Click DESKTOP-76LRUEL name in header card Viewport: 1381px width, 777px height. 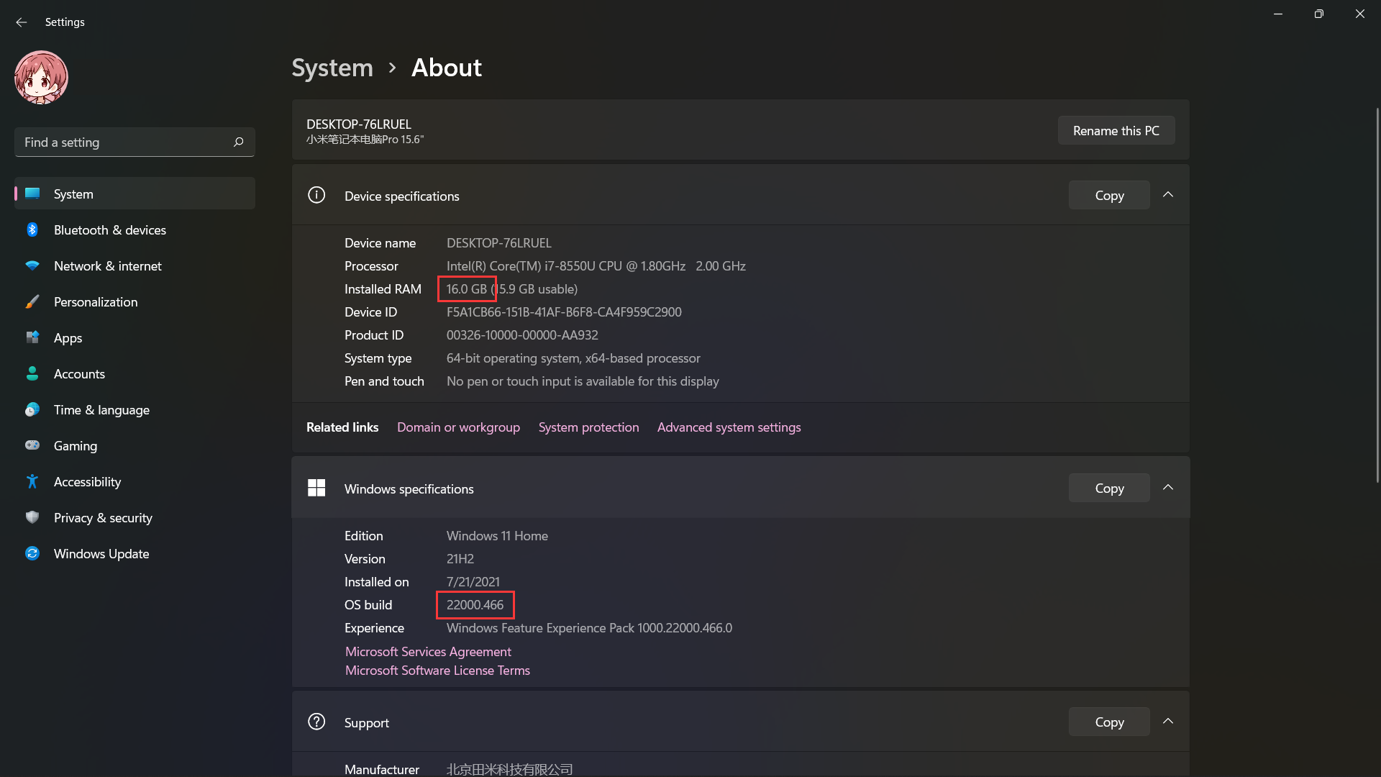tap(359, 124)
